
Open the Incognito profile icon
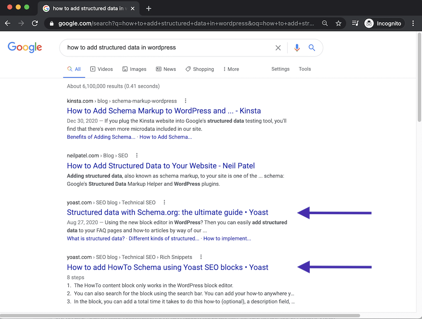(369, 23)
